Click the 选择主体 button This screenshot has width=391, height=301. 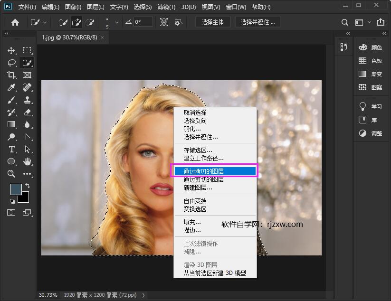tap(213, 21)
